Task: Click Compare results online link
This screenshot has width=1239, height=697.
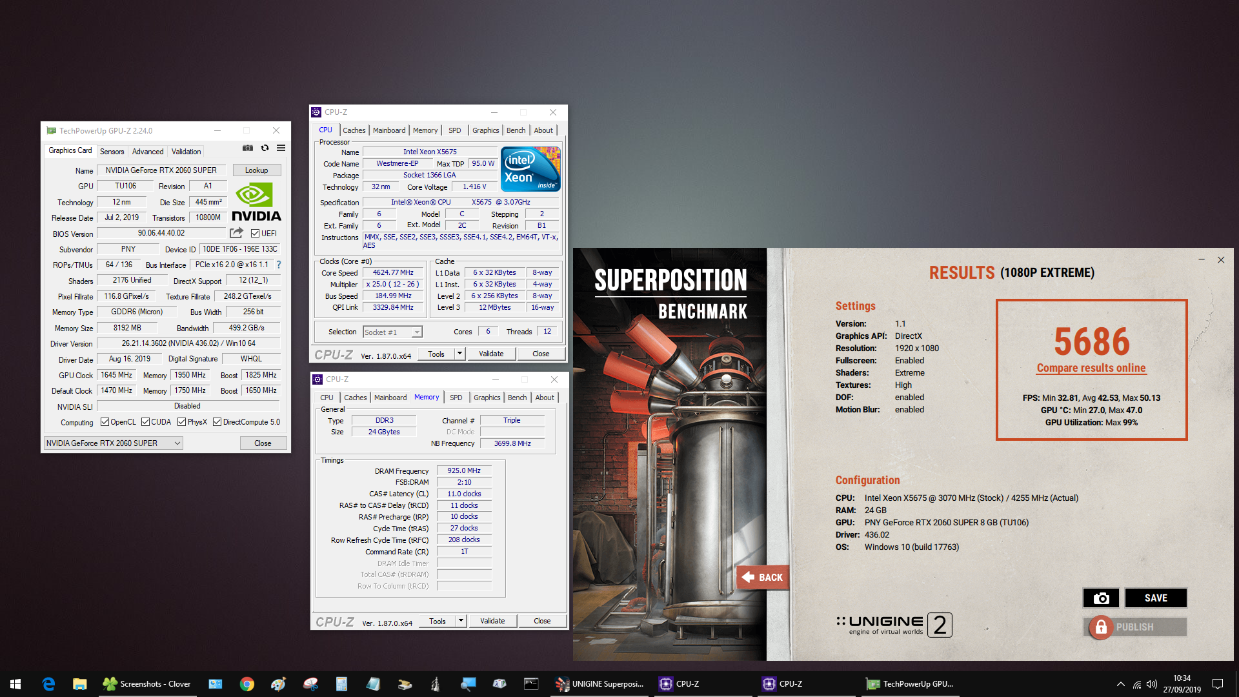Action: 1091,368
